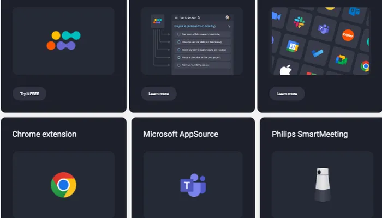Click Learn more under the integrations grid
This screenshot has width=382, height=218.
click(x=286, y=94)
